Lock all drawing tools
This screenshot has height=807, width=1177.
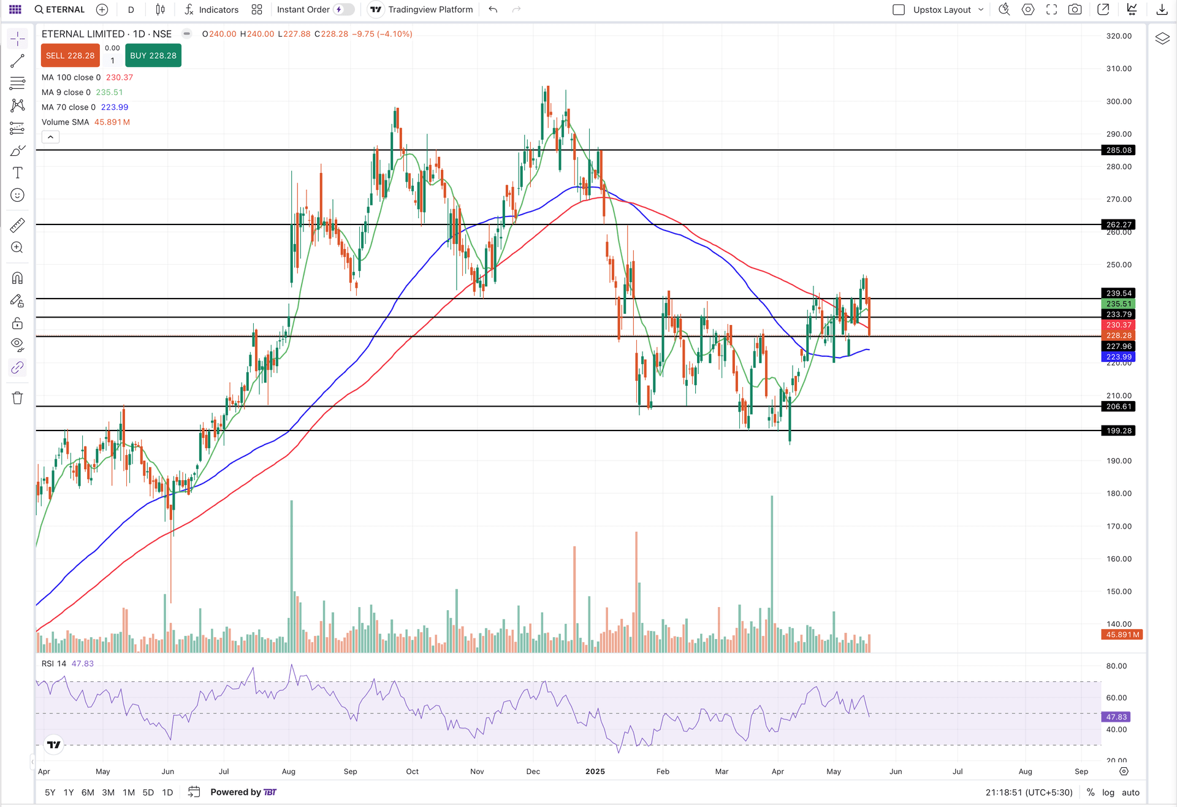click(18, 323)
